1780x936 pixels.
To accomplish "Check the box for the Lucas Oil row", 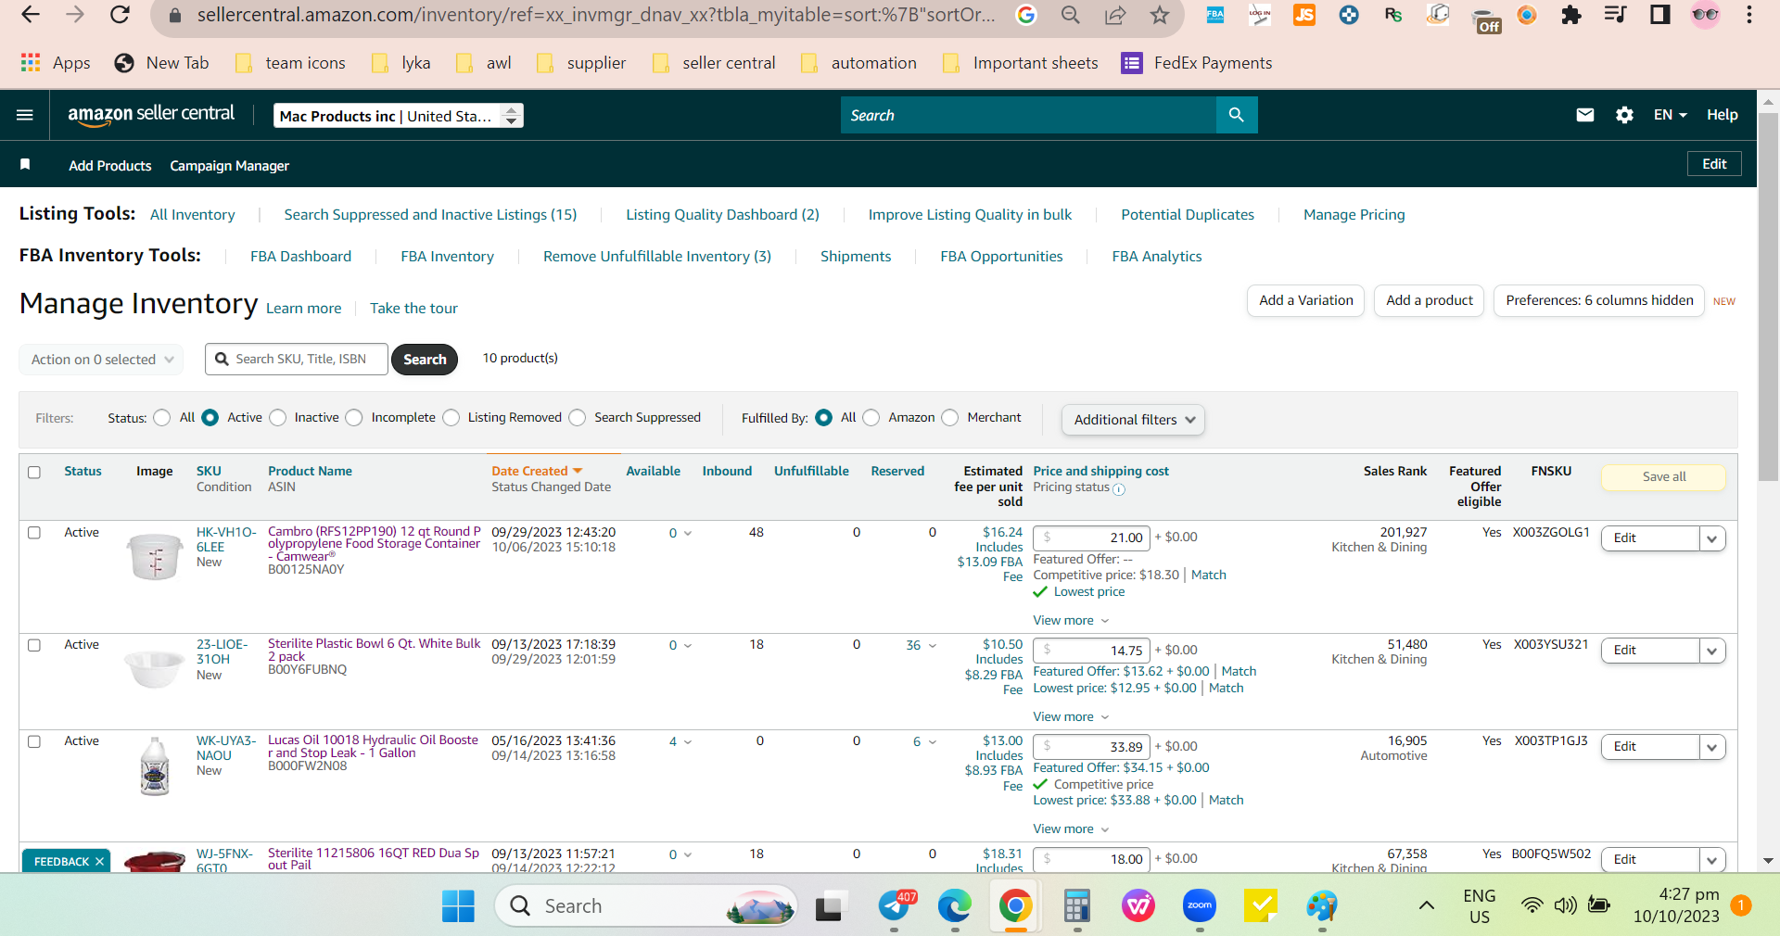I will click(x=34, y=741).
